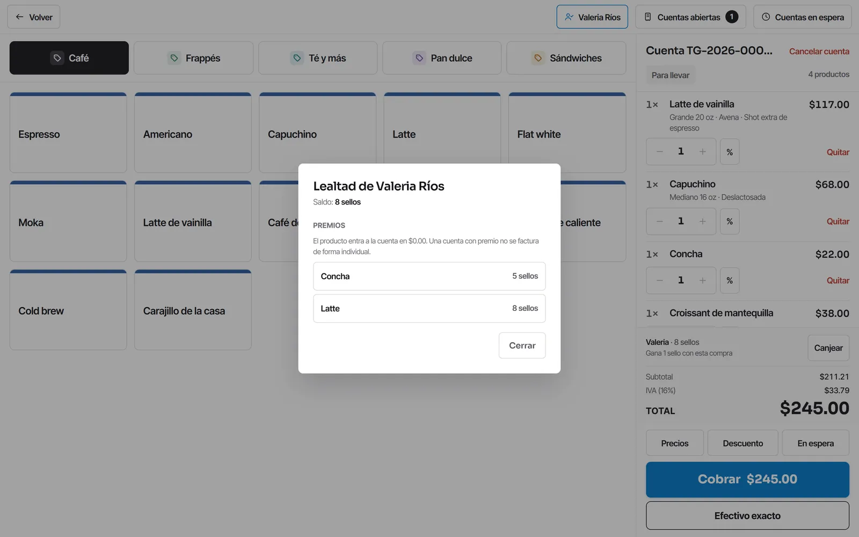Decrease the Capuchino quantity with the minus button
859x537 pixels.
coord(660,221)
